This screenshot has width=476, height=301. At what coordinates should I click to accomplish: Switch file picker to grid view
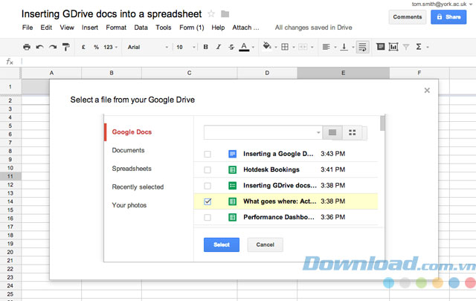[353, 132]
